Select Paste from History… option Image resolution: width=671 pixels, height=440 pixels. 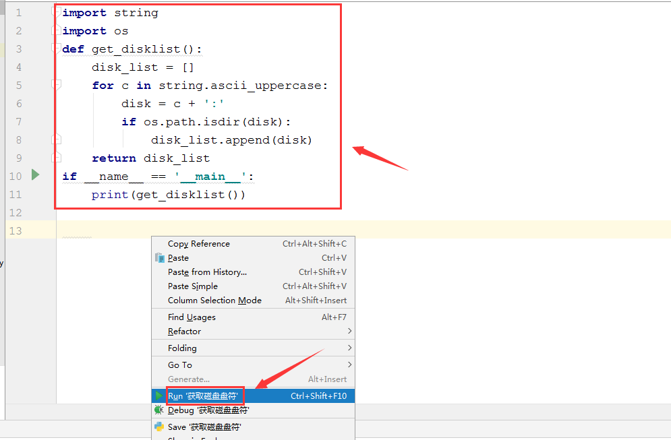[253, 272]
